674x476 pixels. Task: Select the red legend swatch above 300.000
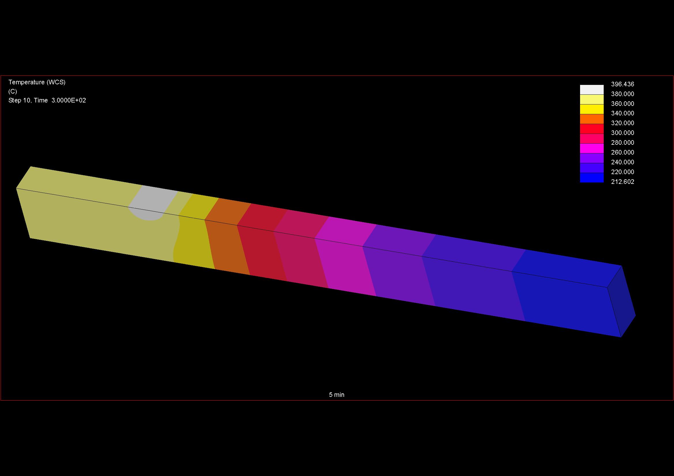[592, 129]
